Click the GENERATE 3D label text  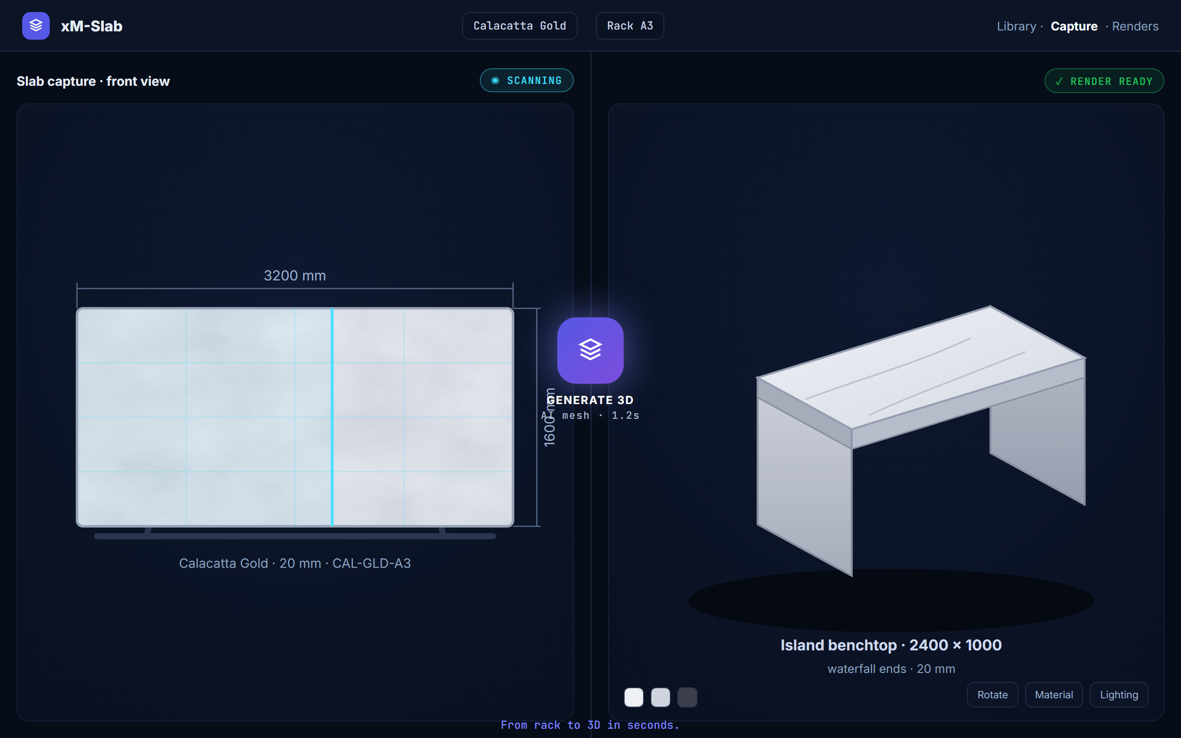pos(590,400)
